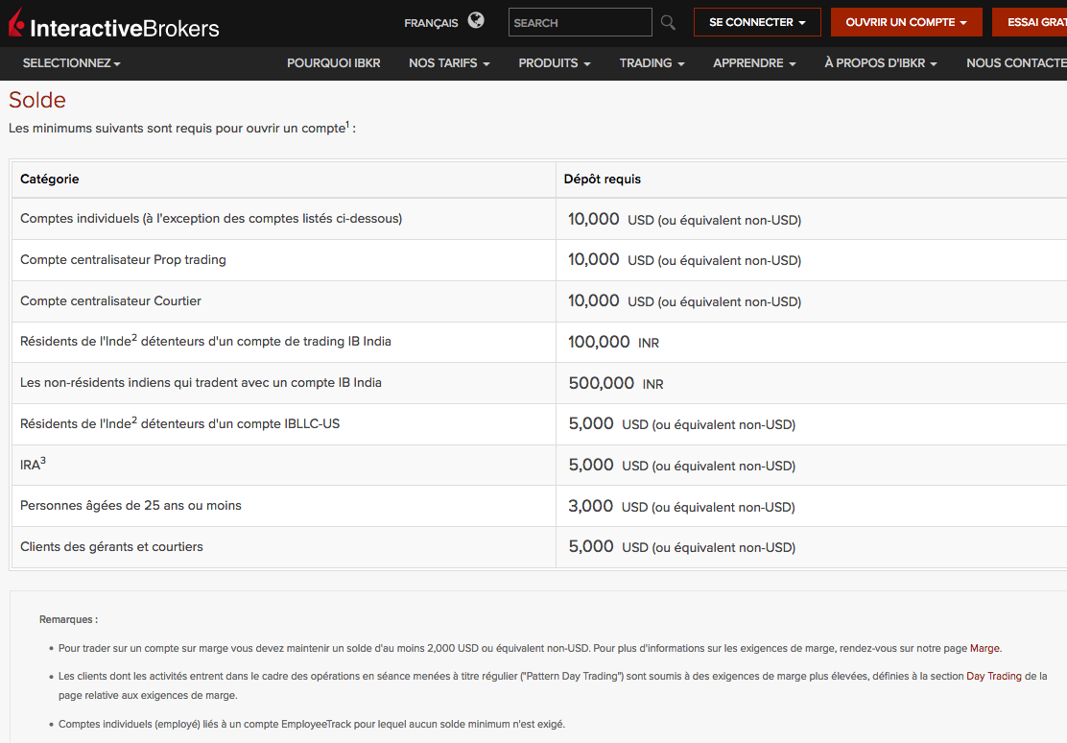Click the Interactive Brokers logo
The height and width of the screenshot is (743, 1067).
tap(113, 23)
